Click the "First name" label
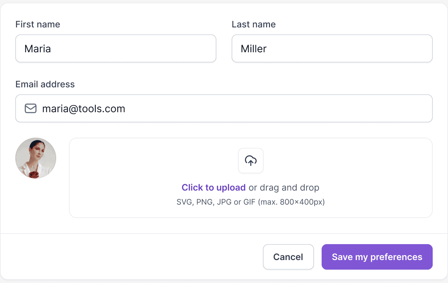Viewport: 448px width, 283px height. (38, 24)
